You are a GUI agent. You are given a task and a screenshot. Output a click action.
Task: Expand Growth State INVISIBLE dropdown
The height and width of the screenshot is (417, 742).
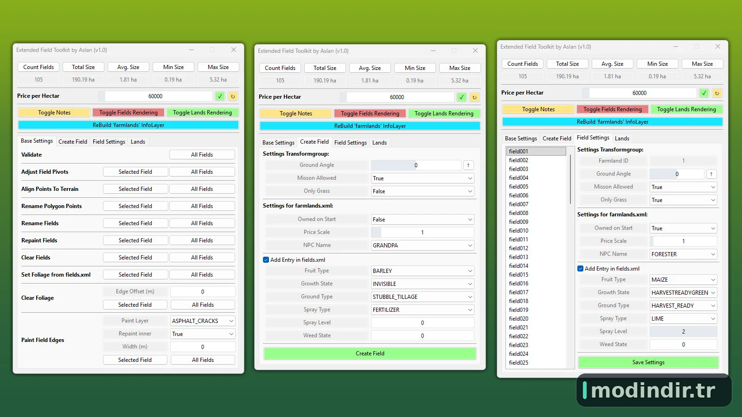(x=422, y=284)
